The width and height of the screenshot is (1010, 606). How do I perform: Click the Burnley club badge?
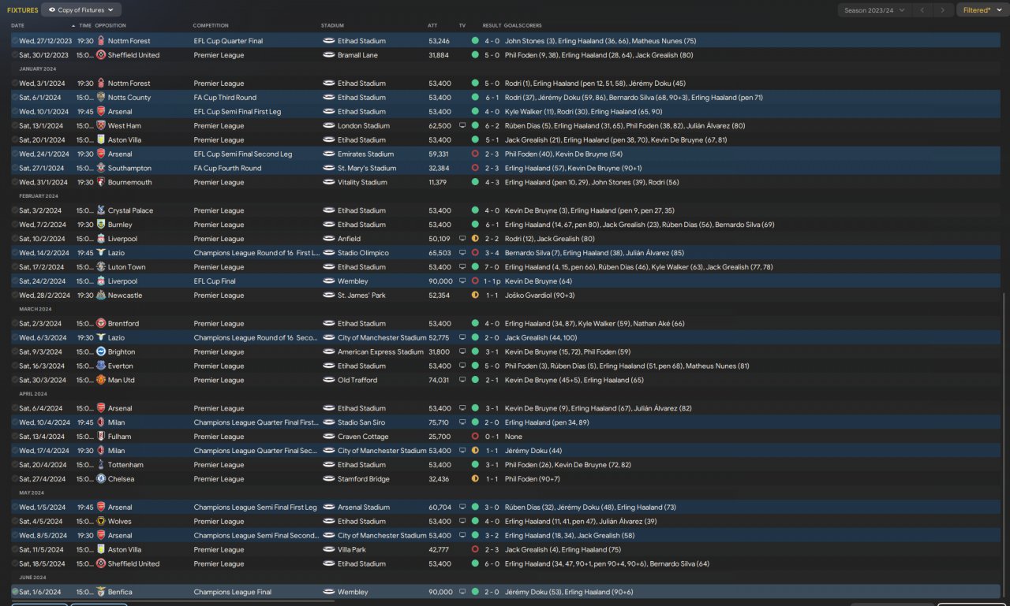pyautogui.click(x=101, y=225)
